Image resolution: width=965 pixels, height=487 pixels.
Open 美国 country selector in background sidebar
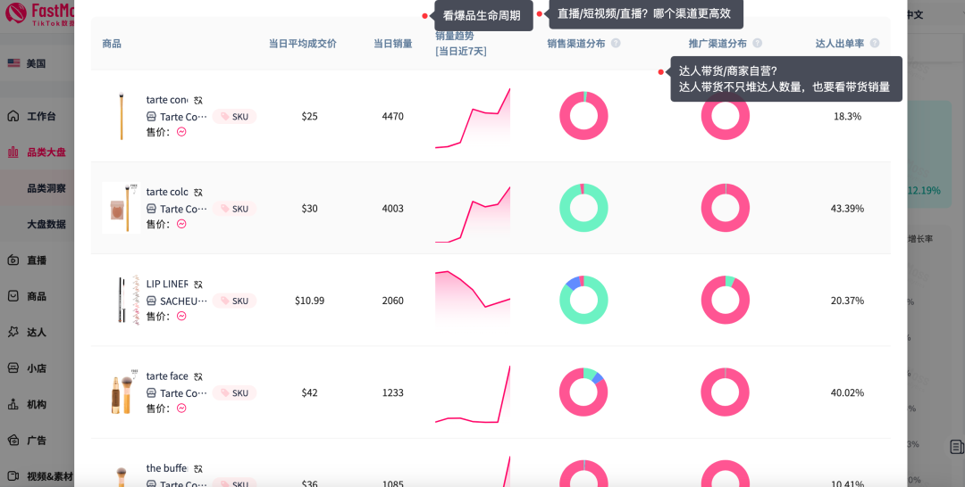[37, 63]
